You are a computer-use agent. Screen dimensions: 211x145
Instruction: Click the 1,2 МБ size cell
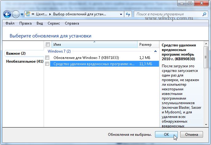click(x=145, y=58)
